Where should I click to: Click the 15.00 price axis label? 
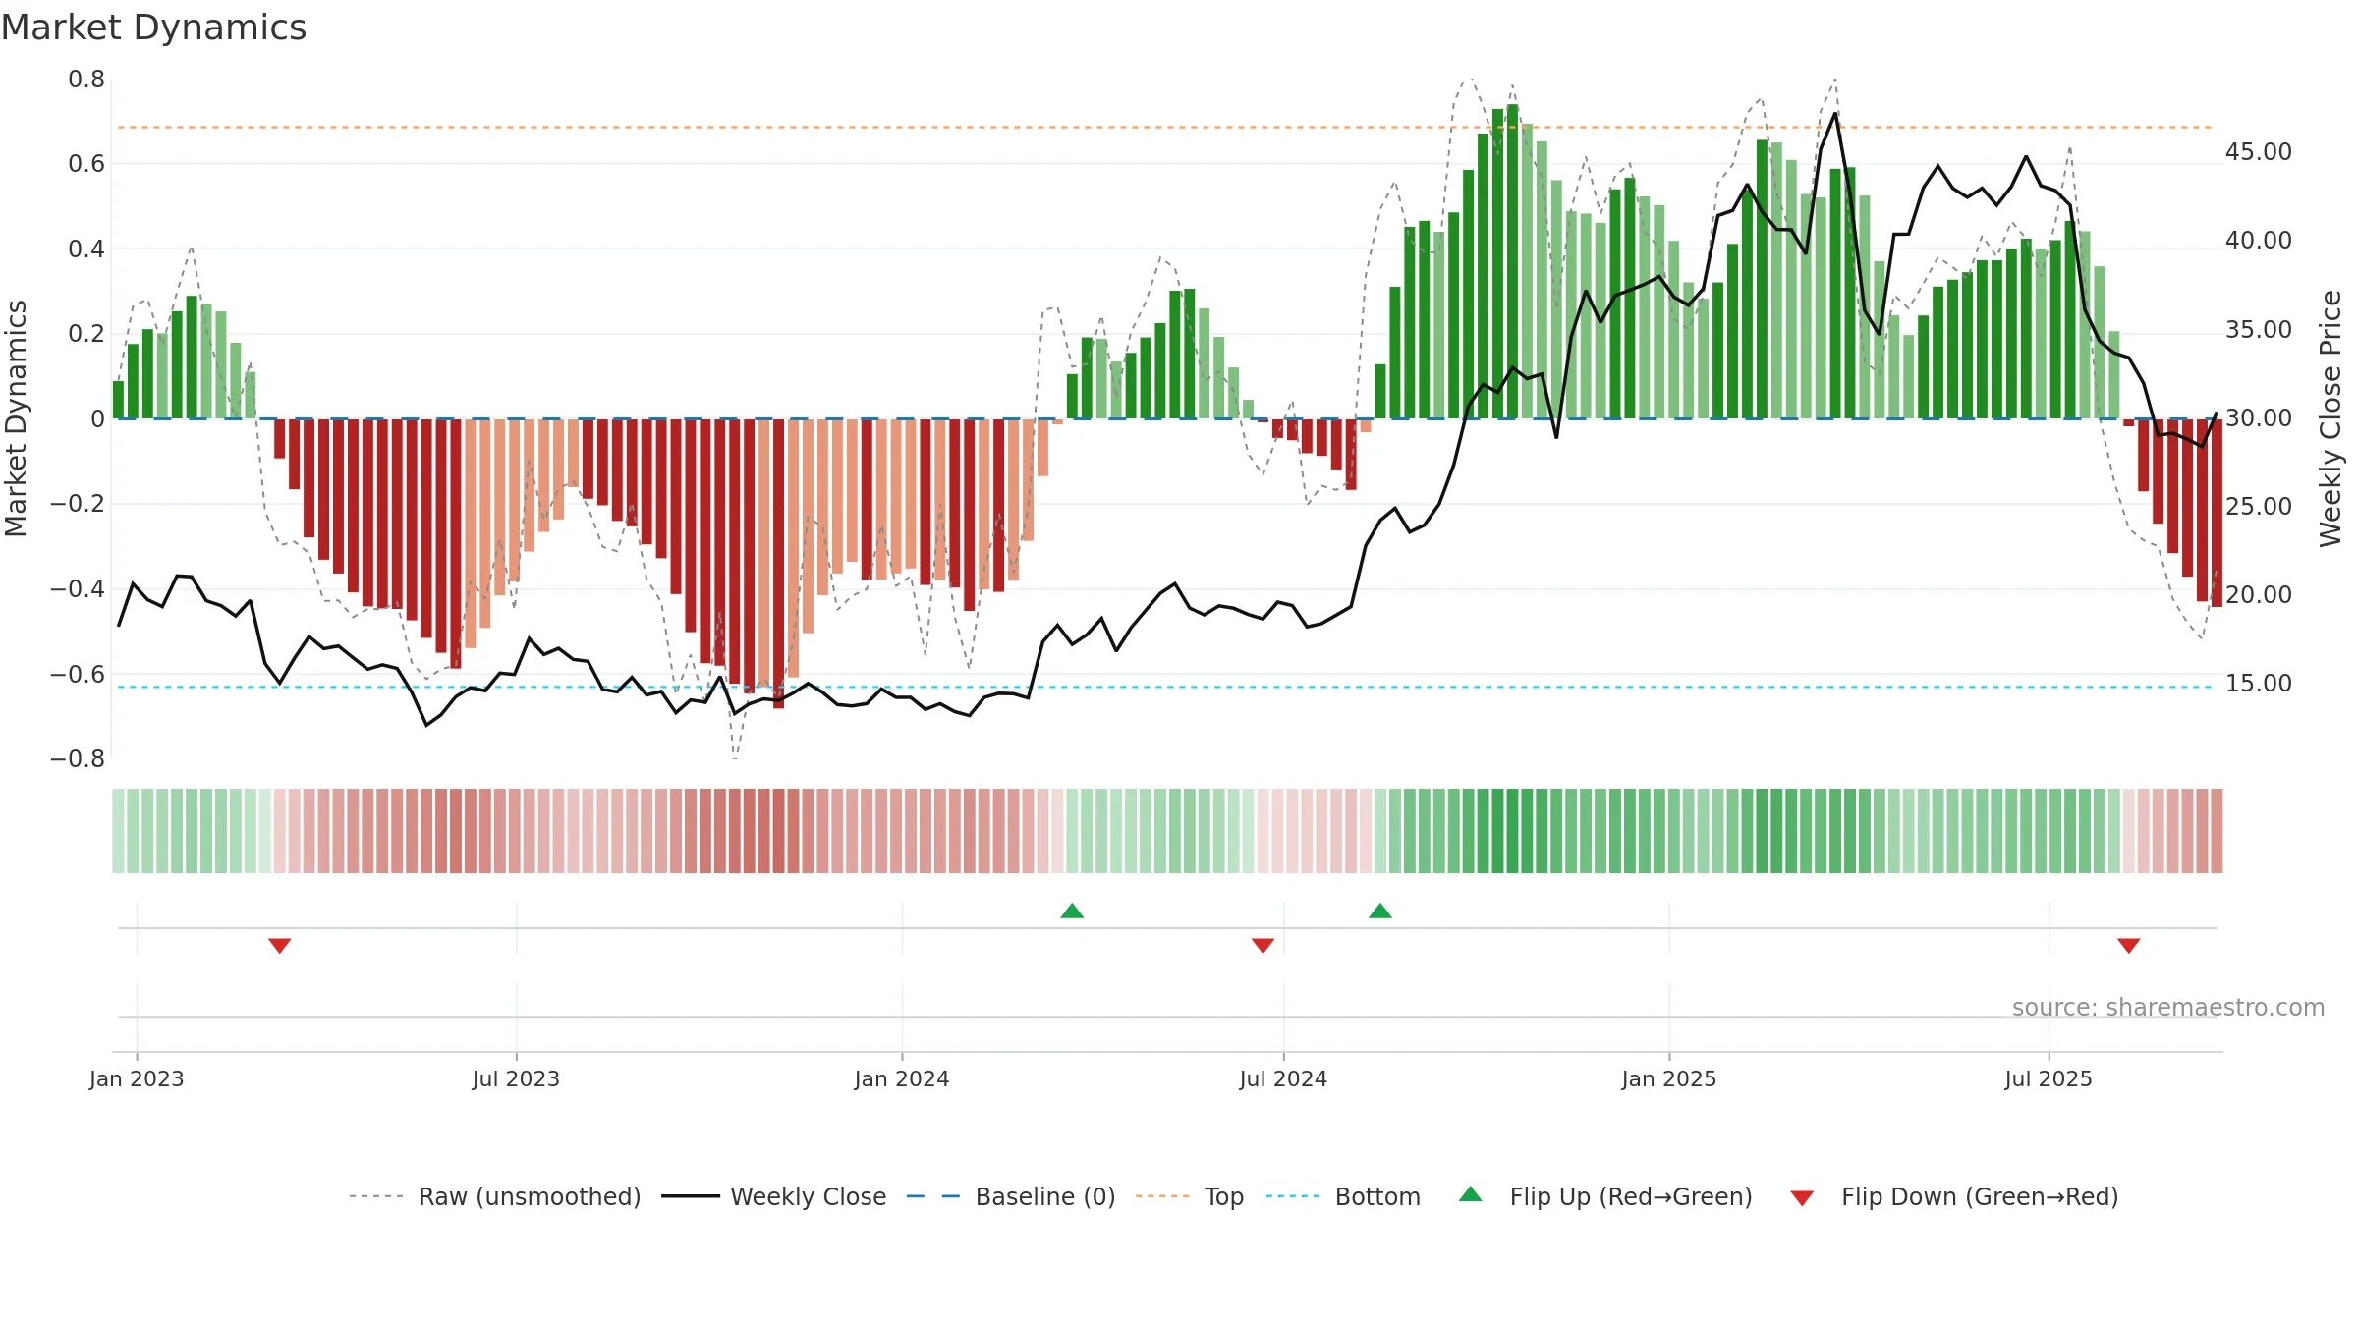2258,684
